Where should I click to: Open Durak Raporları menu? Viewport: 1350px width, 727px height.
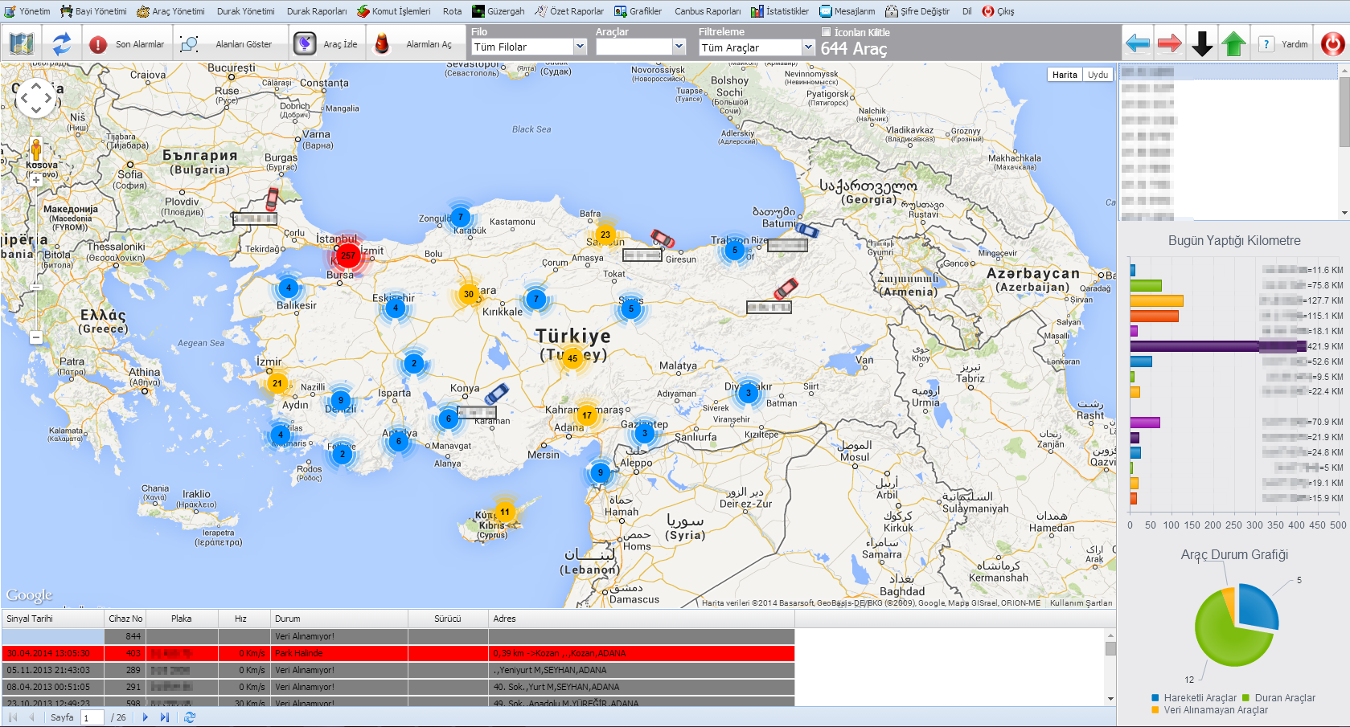coord(317,11)
